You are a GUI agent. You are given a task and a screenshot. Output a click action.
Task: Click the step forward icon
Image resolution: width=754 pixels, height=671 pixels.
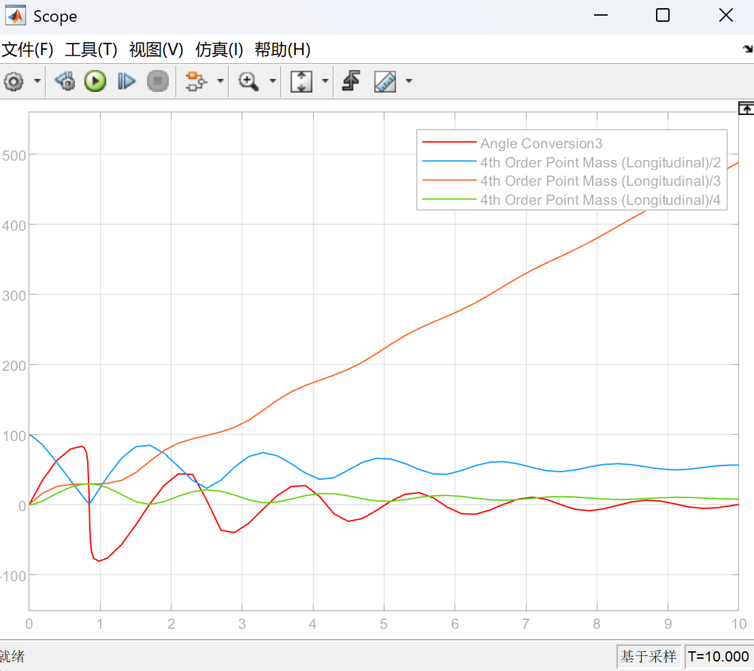(127, 81)
